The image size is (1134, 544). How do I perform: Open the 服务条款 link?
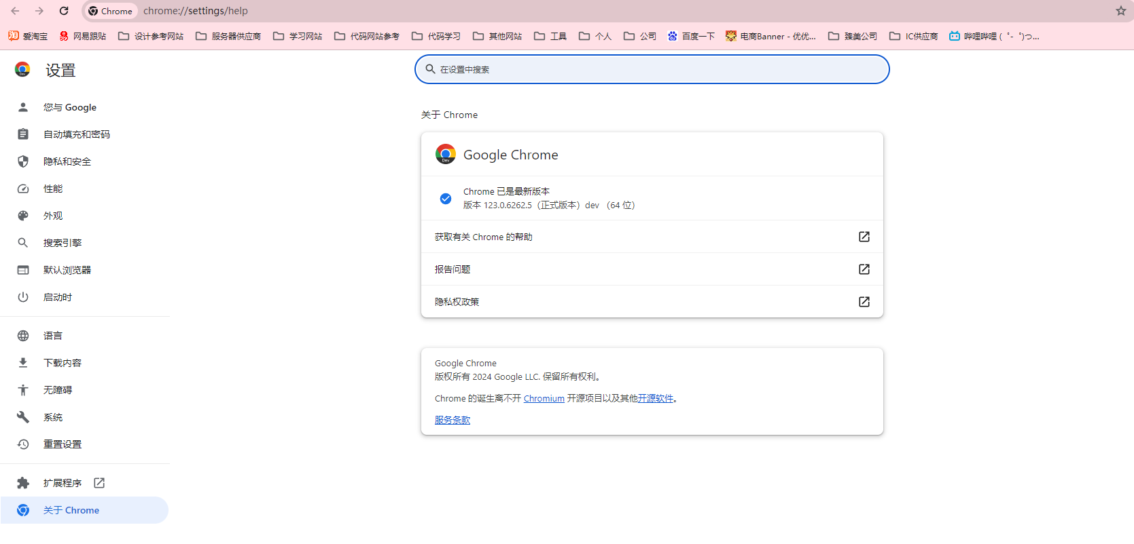coord(453,421)
